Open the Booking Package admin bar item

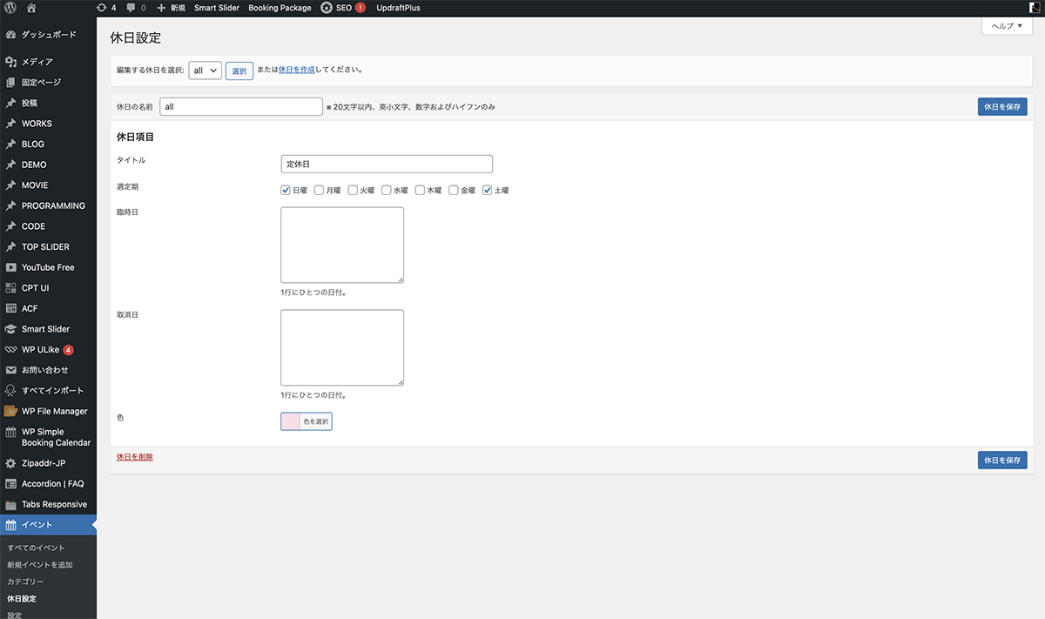[280, 8]
